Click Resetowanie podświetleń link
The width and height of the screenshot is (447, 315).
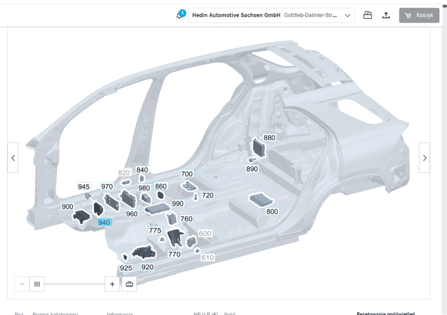(385, 313)
